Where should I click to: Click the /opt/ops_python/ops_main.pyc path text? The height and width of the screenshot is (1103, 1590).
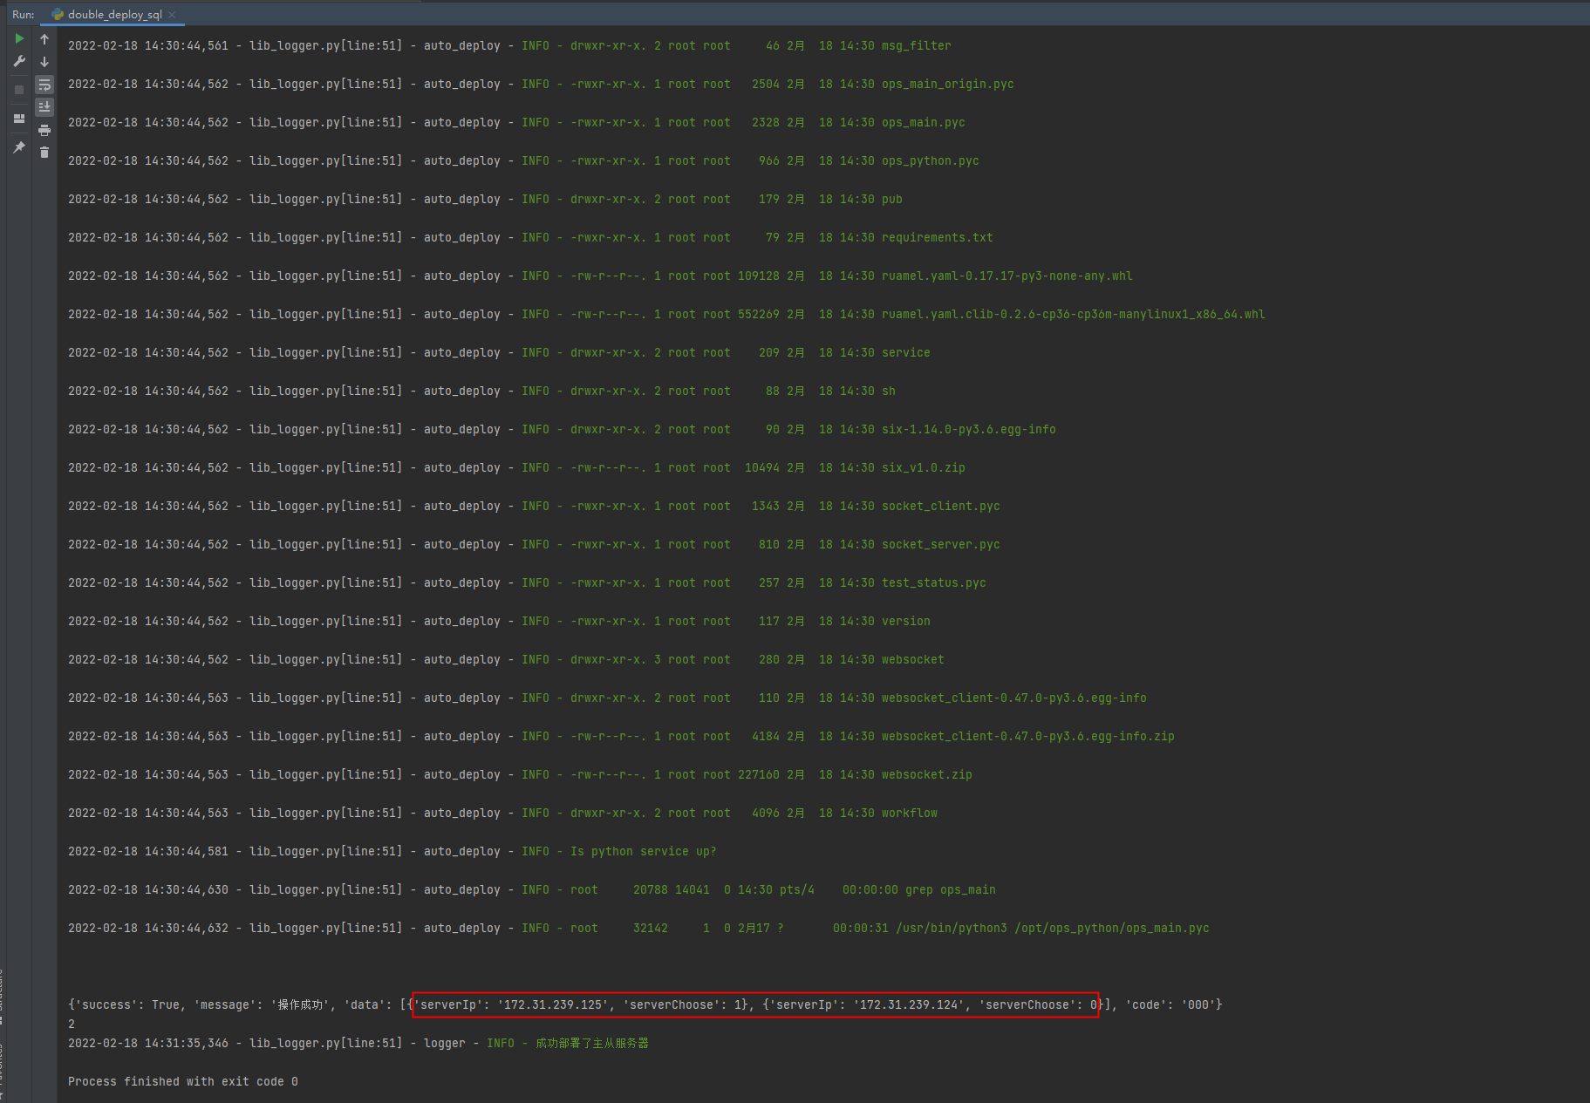coord(1112,928)
